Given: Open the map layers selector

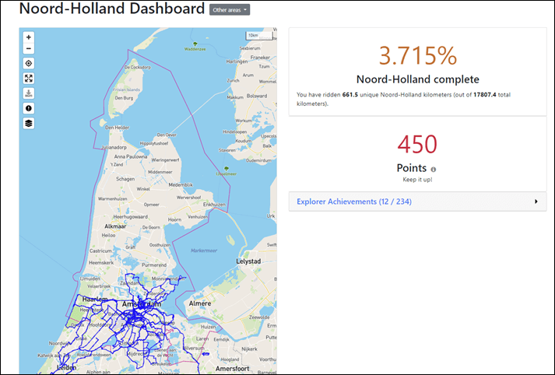Looking at the screenshot, I should coord(29,123).
